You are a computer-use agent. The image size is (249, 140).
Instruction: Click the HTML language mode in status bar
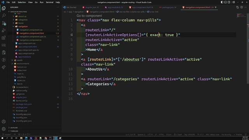coord(161,135)
